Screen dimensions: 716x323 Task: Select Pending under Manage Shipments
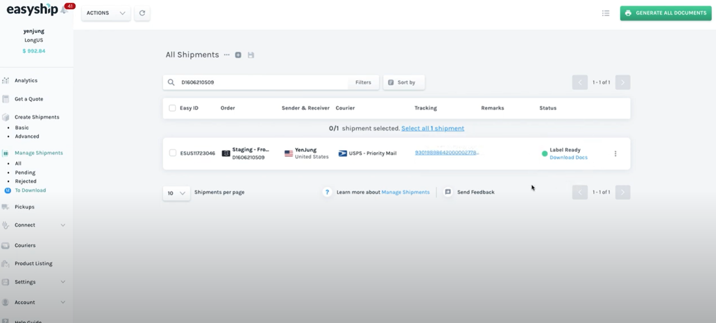coord(25,173)
